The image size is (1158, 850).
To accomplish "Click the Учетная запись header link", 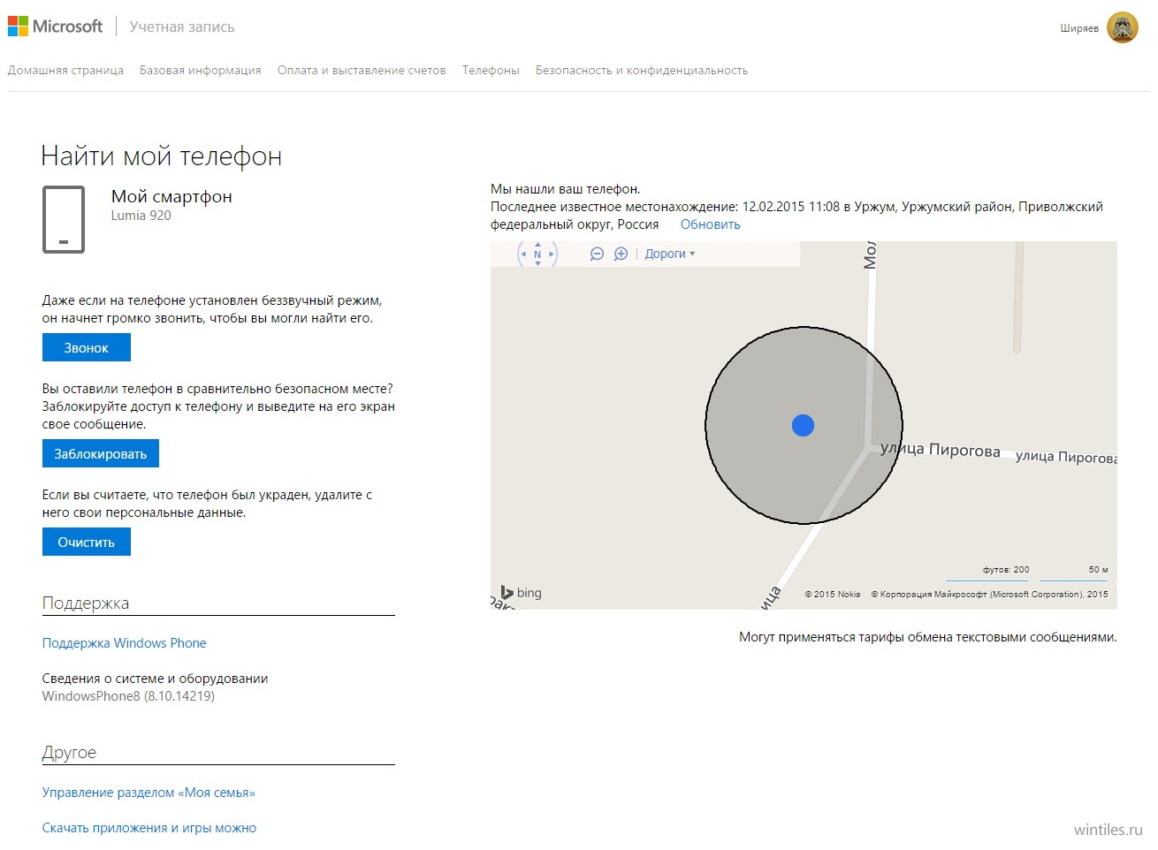I will (x=182, y=27).
